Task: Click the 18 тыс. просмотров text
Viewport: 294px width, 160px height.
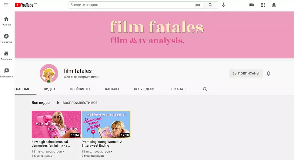Action: (96, 151)
